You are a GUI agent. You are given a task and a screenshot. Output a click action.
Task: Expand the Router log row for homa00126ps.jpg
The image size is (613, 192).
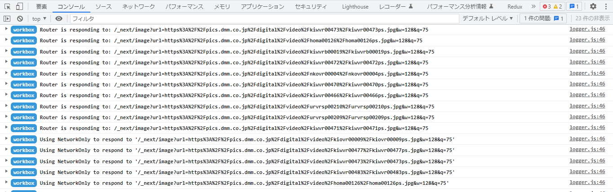pos(6,40)
